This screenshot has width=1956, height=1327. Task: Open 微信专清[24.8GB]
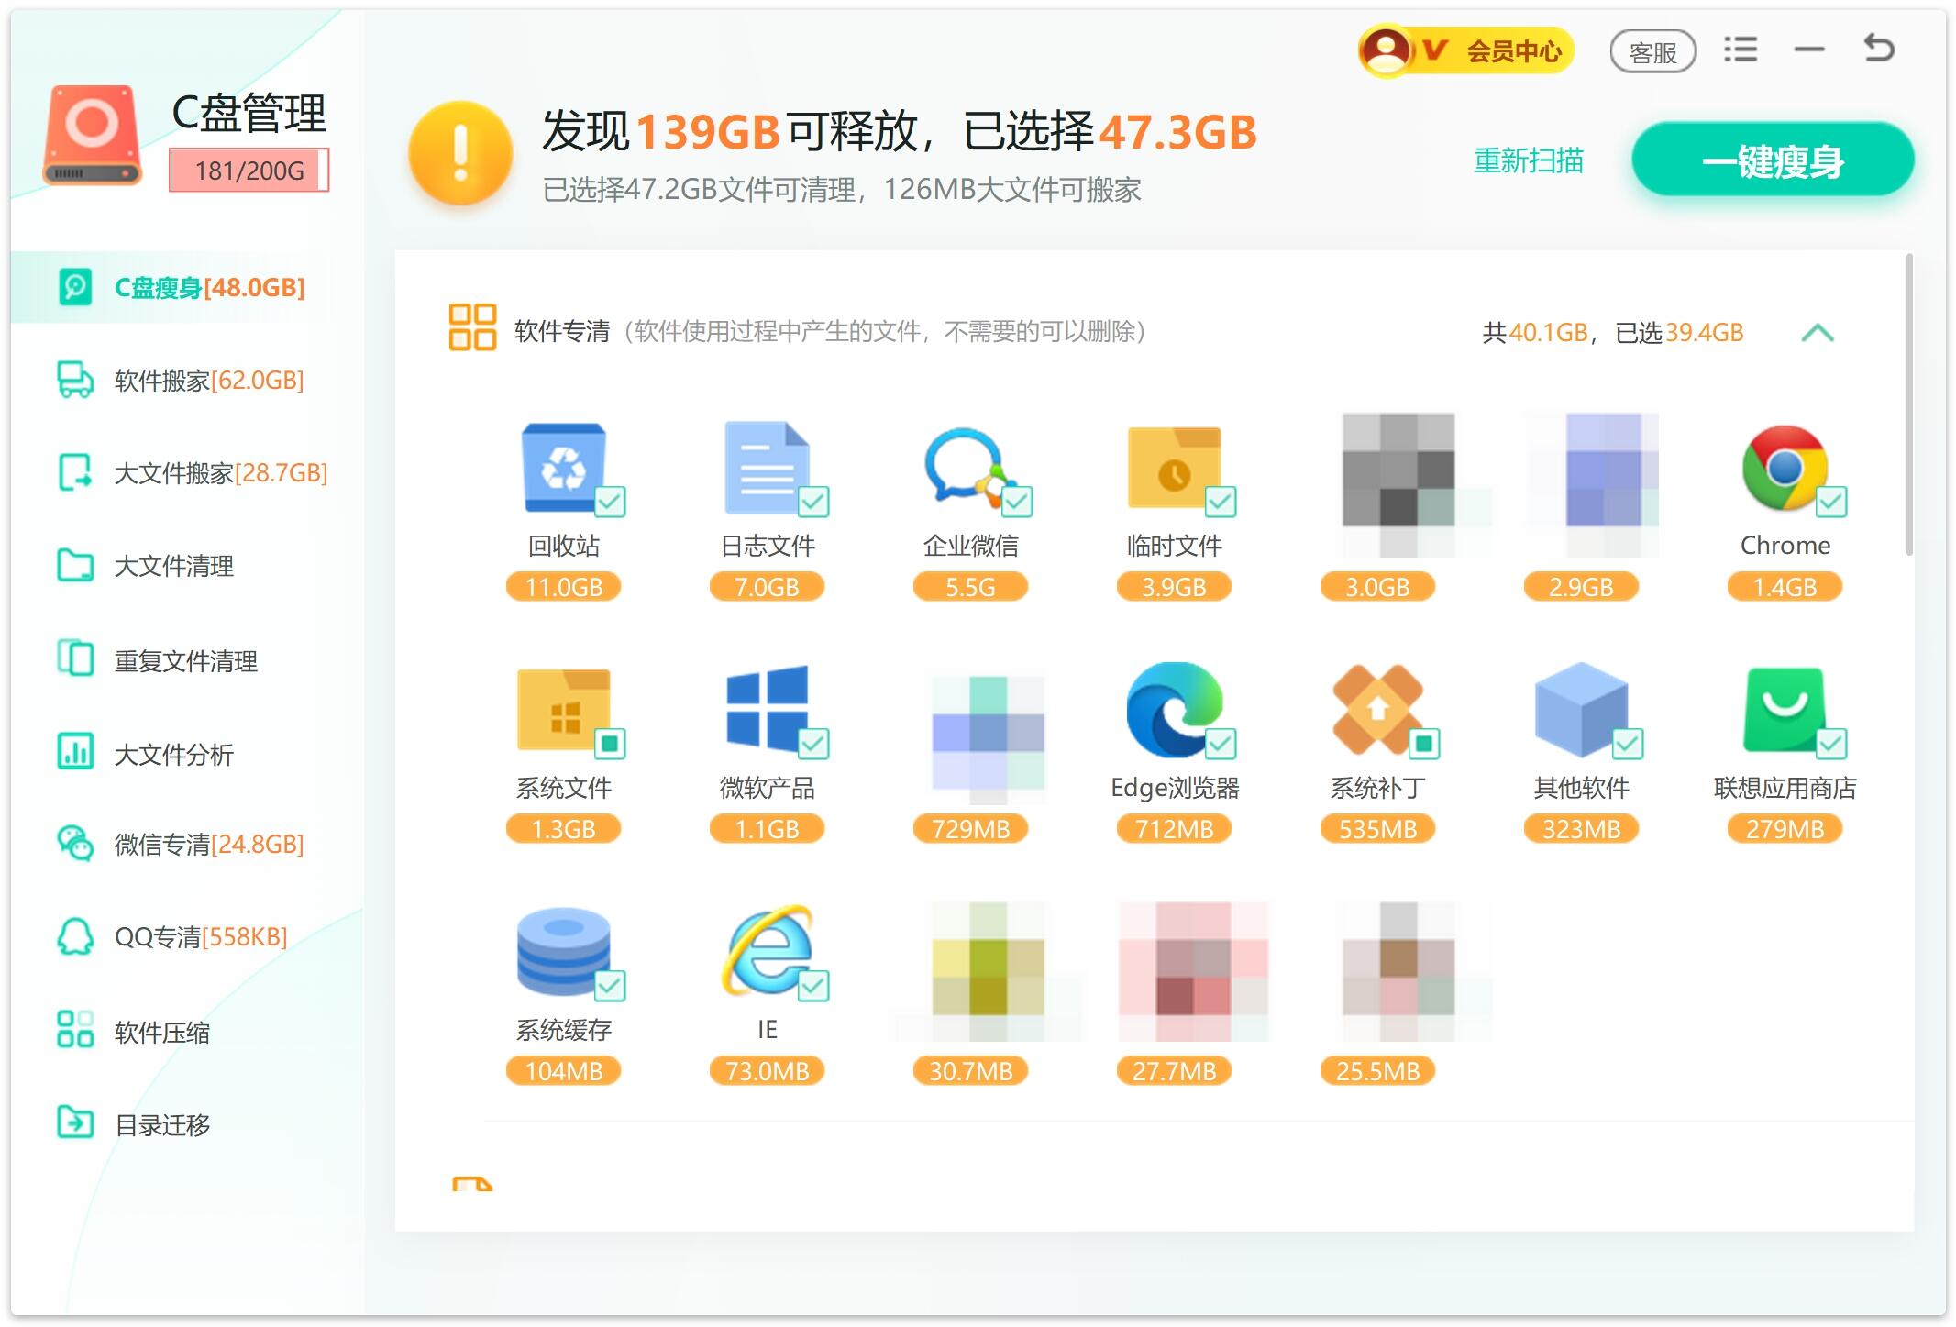point(182,844)
